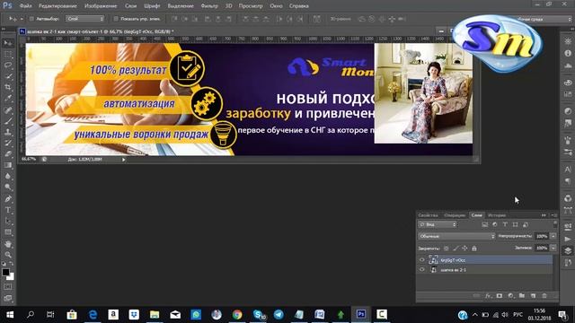Toggle lock image pixels brush icon
Screen dimensions: 575x323
click(456, 249)
